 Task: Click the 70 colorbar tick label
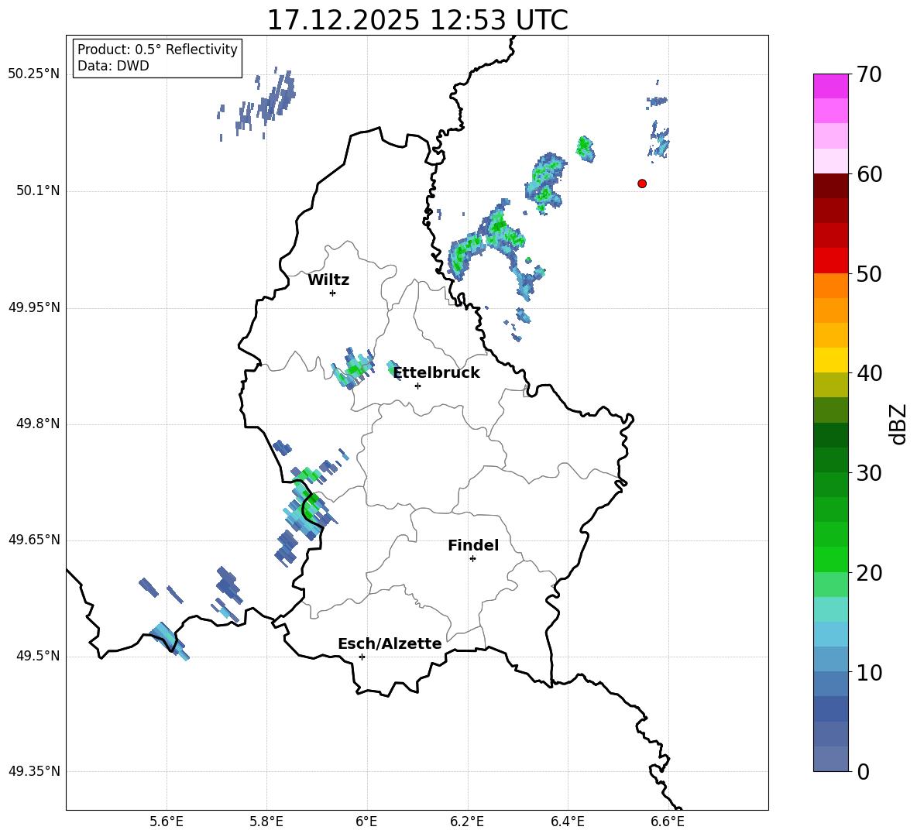pos(869,75)
